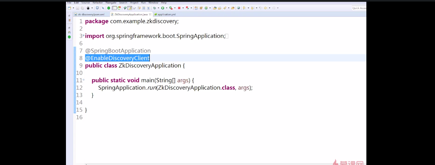Click the Open Type icon
The image size is (435, 165).
(x=215, y=8)
